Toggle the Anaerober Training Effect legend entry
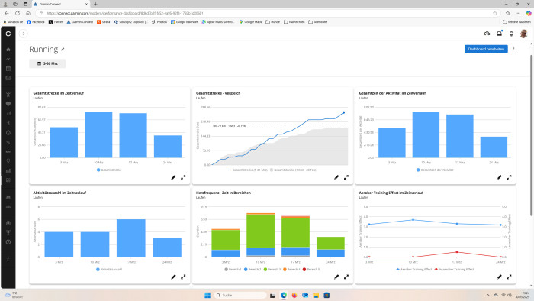The height and width of the screenshot is (301, 534). 454,270
